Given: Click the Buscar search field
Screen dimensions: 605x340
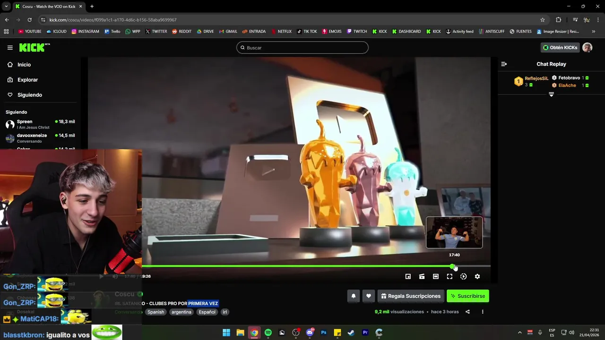Looking at the screenshot, I should pos(302,48).
